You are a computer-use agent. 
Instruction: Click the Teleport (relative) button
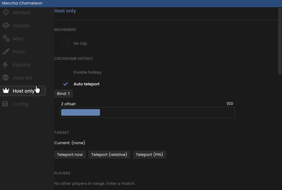[109, 155]
